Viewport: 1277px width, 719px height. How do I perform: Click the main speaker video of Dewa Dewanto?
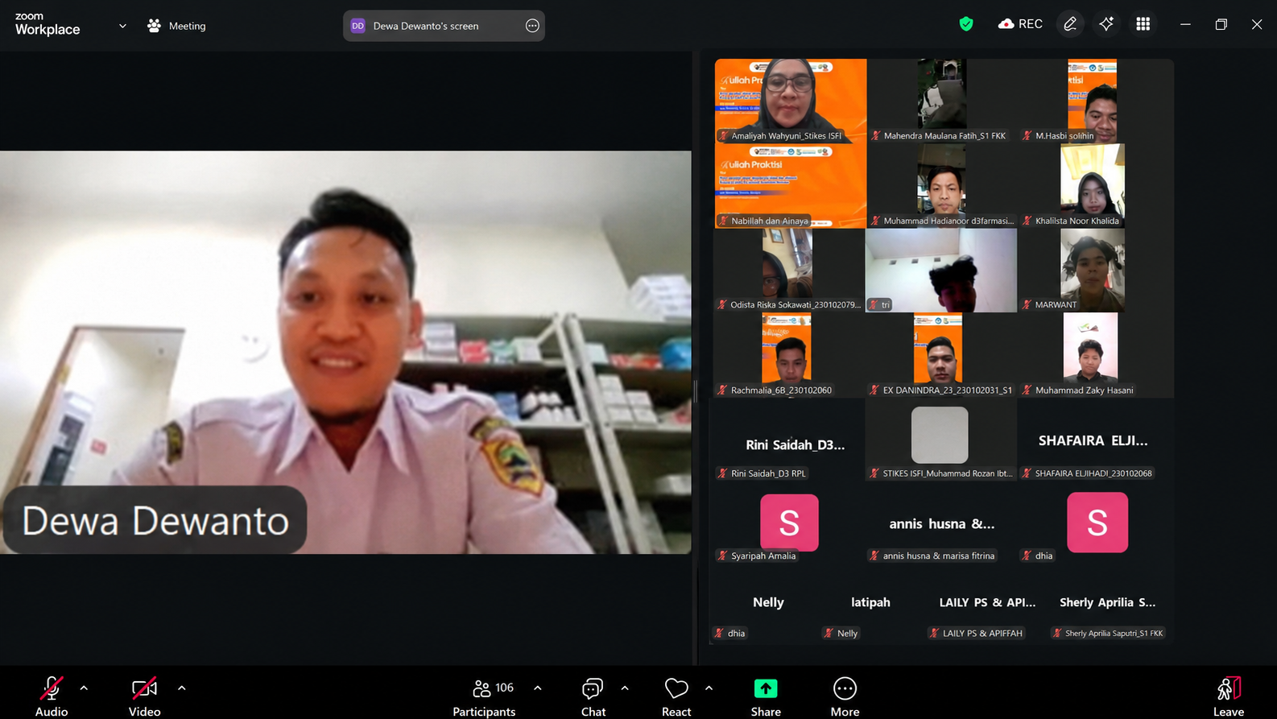click(345, 352)
